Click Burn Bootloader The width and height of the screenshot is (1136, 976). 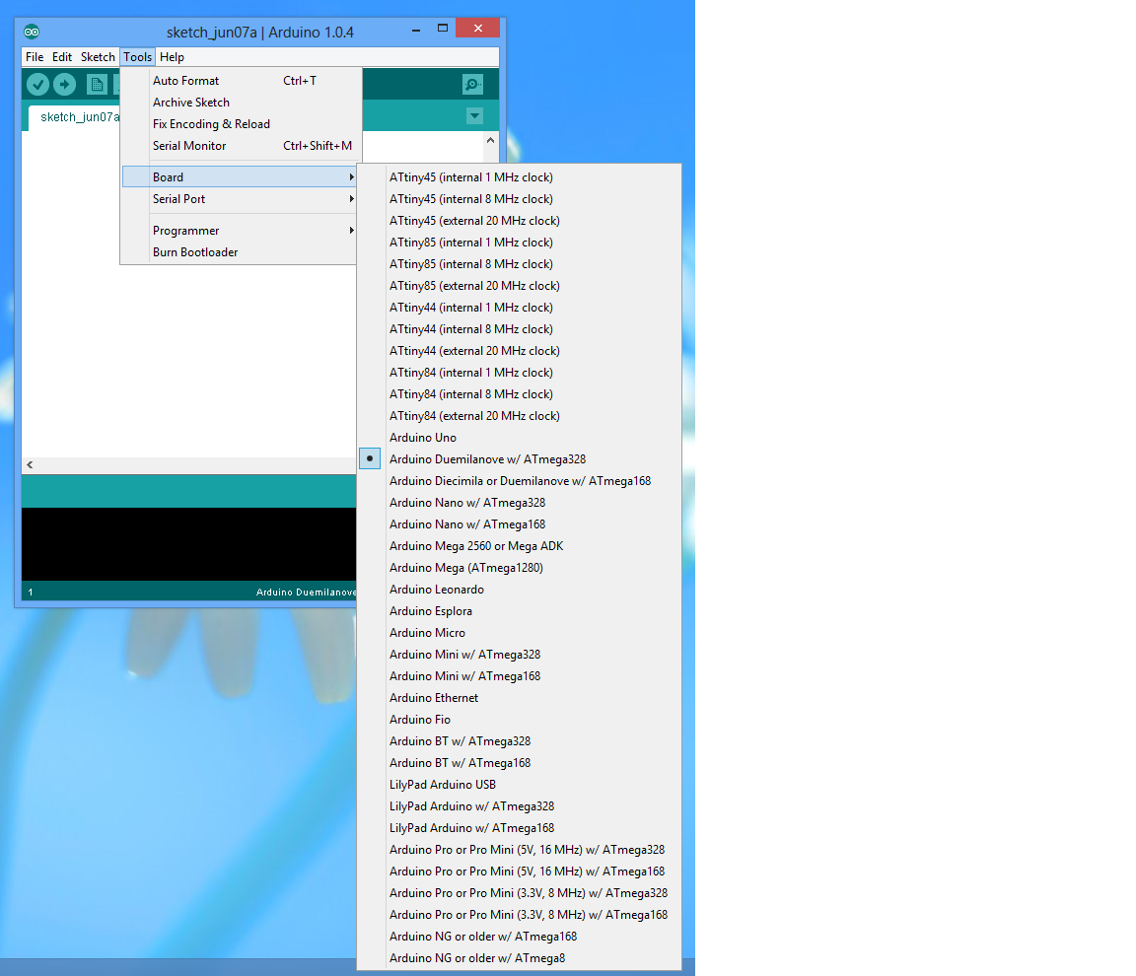(x=240, y=252)
